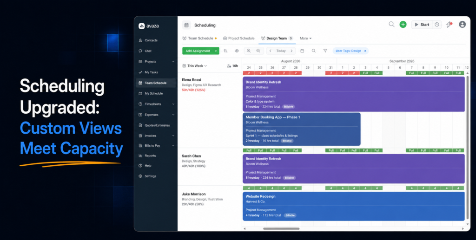476x240 pixels.
Task: Select Jake Morrison team member
Action: point(194,194)
